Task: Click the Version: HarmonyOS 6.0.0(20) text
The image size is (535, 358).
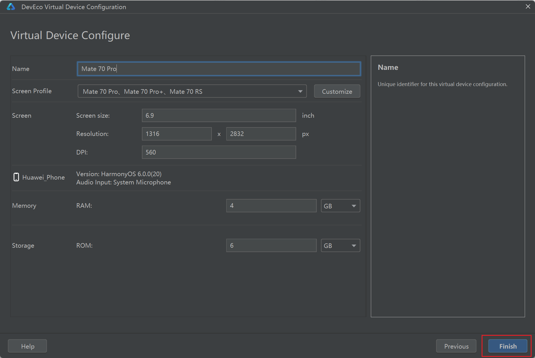Action: [x=119, y=174]
